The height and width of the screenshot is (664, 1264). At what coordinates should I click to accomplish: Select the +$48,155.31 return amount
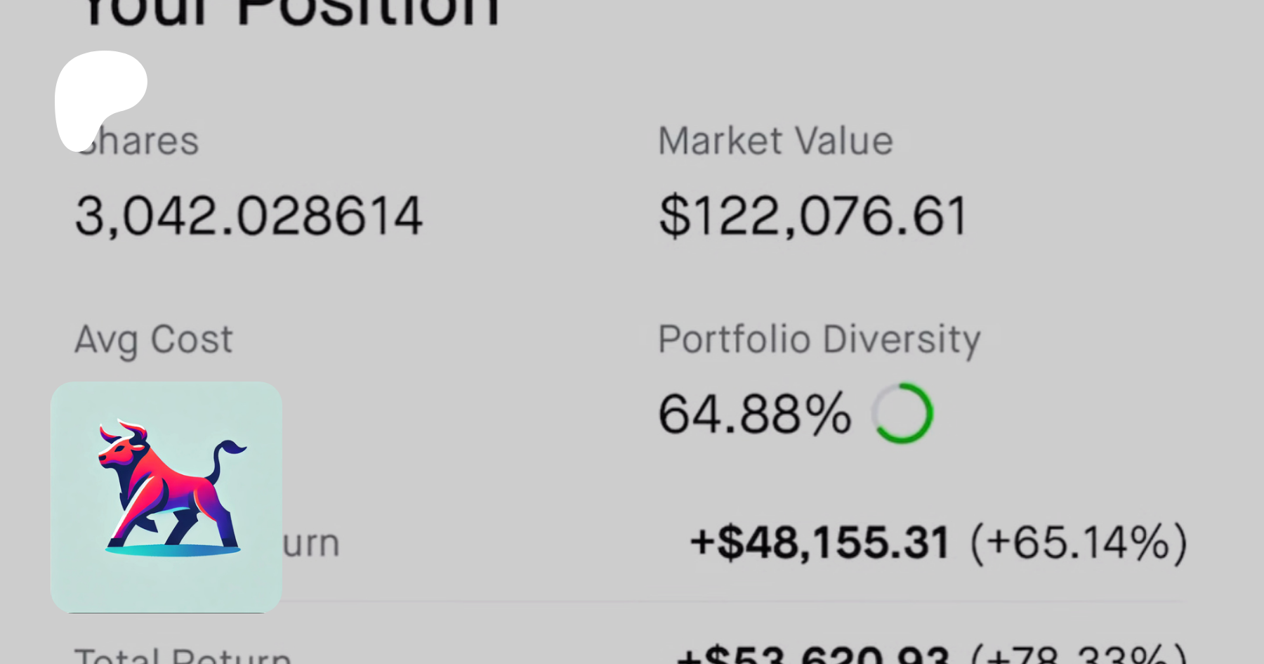click(819, 543)
